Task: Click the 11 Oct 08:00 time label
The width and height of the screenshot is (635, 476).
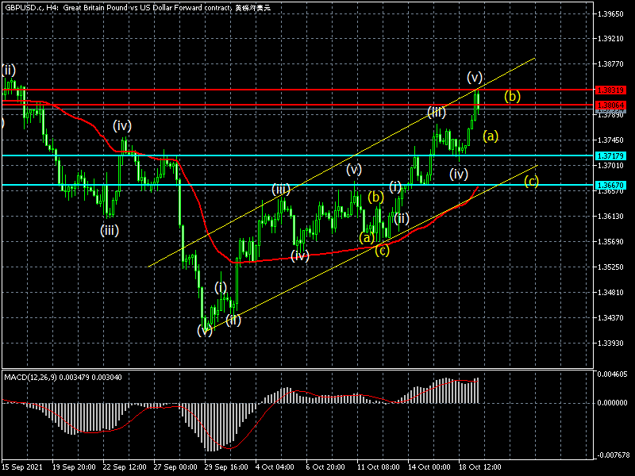Action: (x=379, y=467)
